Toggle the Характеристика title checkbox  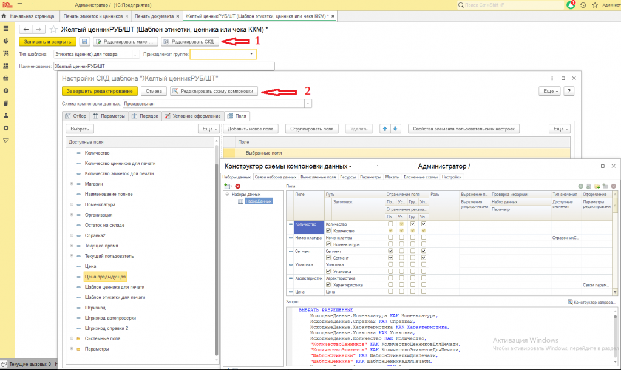tap(328, 284)
